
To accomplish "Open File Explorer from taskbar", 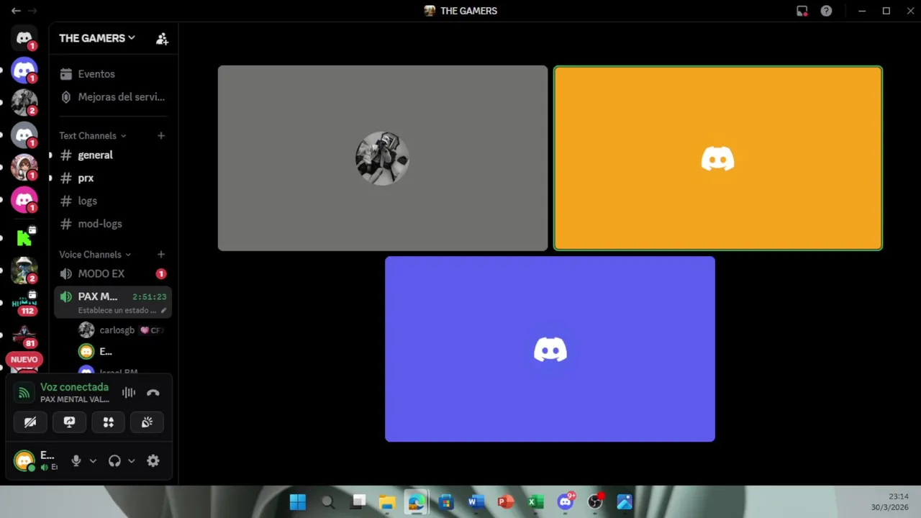I will click(x=387, y=501).
